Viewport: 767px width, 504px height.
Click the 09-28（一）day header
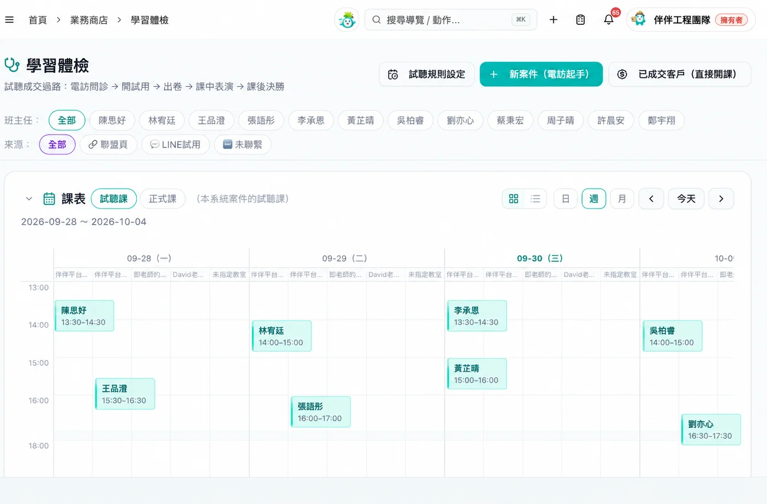coord(150,258)
